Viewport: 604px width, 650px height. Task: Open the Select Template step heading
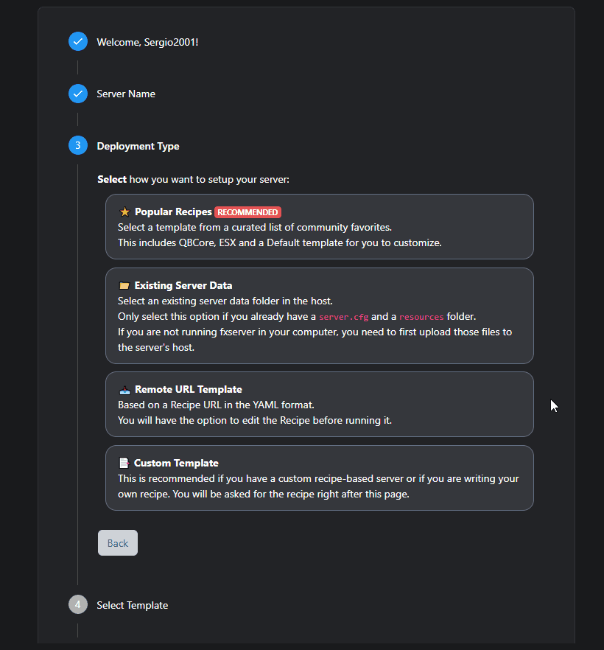click(x=132, y=605)
